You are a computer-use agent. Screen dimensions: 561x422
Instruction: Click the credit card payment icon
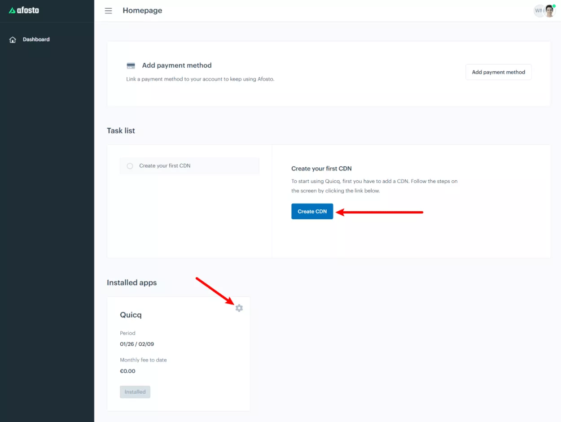(131, 66)
